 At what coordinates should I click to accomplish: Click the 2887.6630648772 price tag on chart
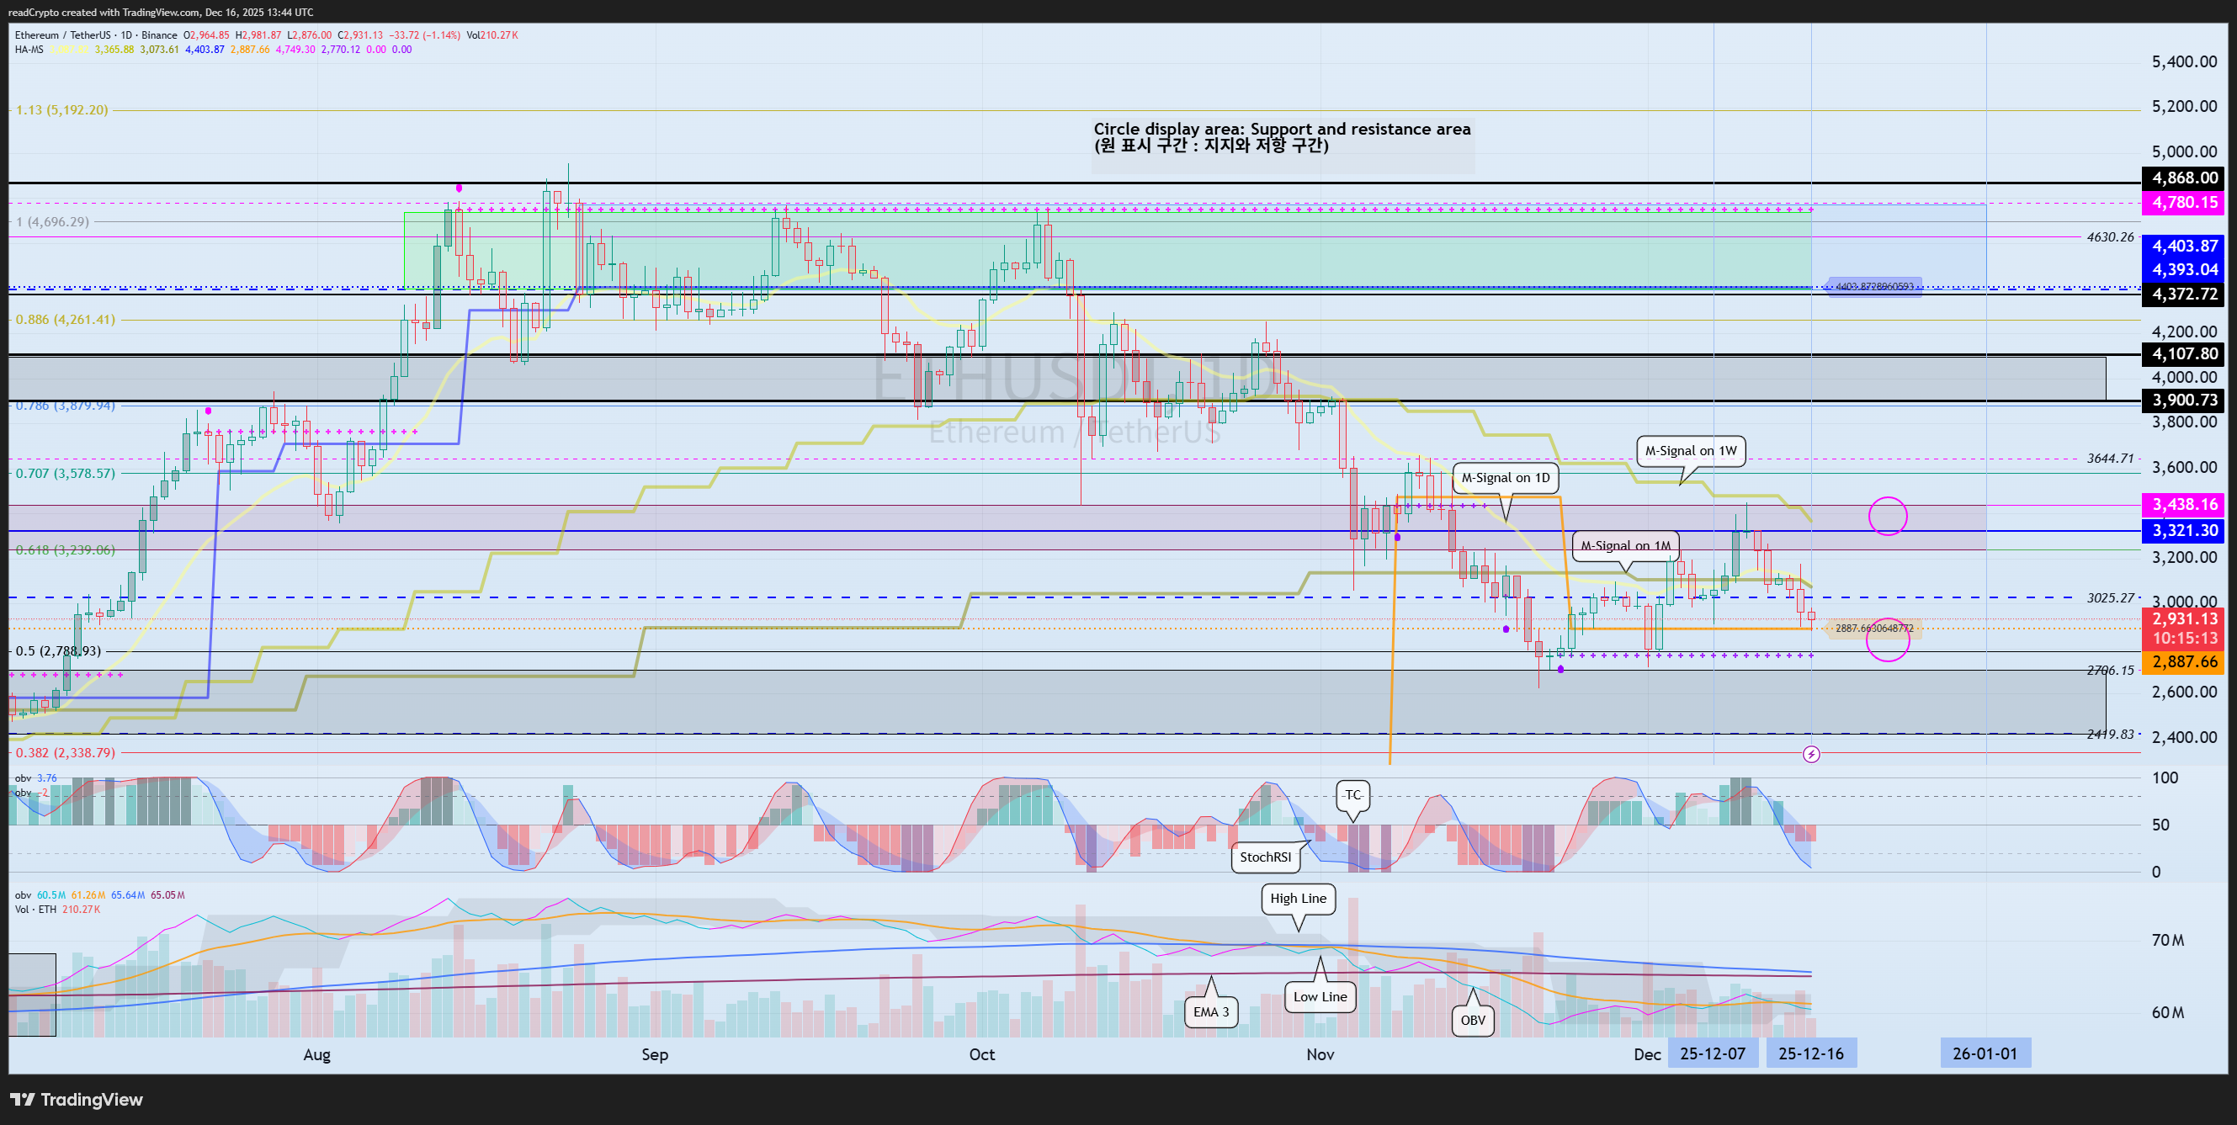point(1874,628)
